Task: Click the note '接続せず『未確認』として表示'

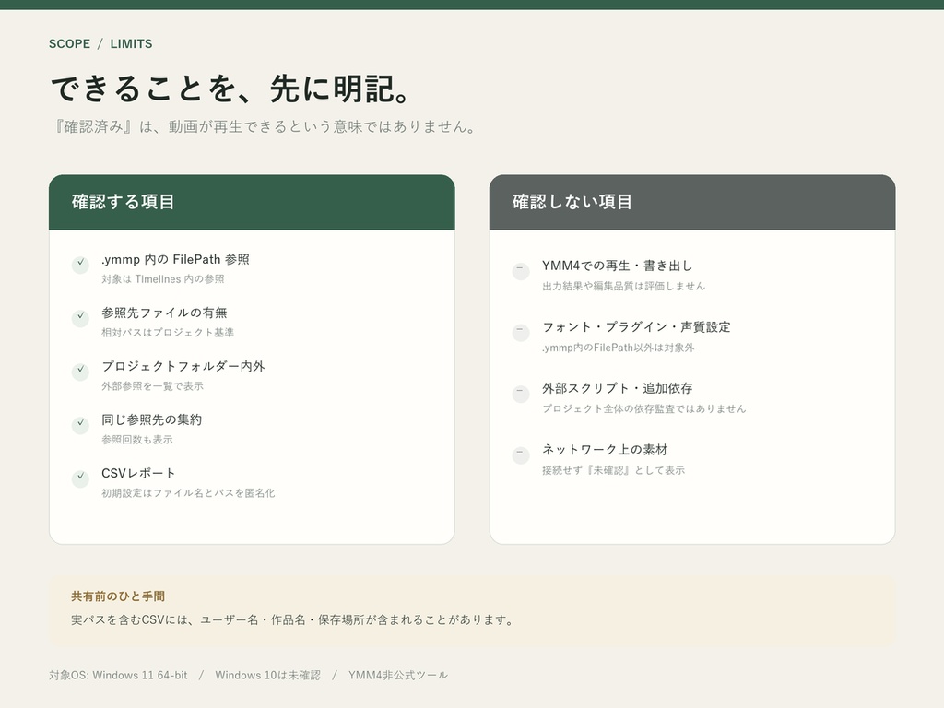Action: 613,470
